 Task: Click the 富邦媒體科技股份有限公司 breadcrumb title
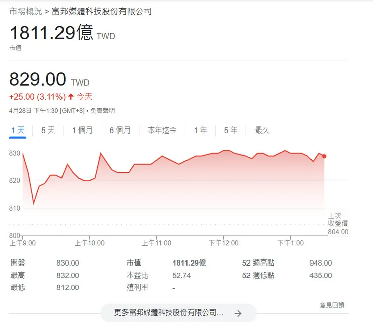click(102, 11)
